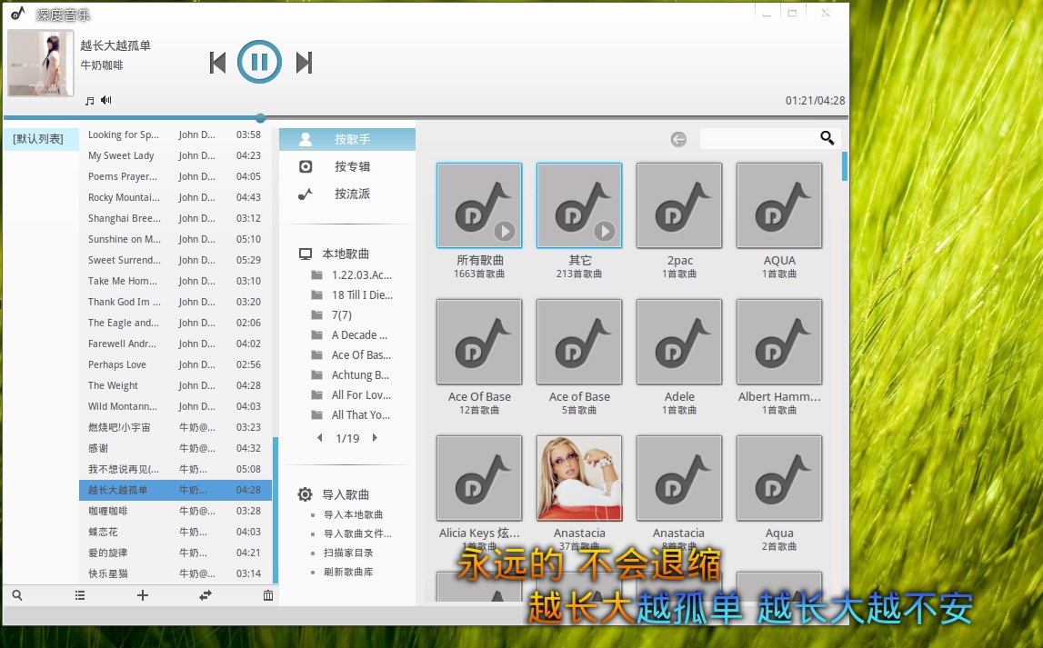This screenshot has width=1043, height=648.
Task: Click the playlist vertical scrollbar
Action: pos(276,511)
